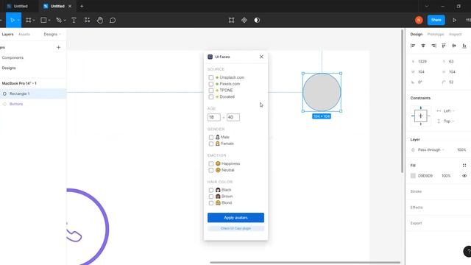
Task: Add a new page with plus icon
Action: coord(59,47)
